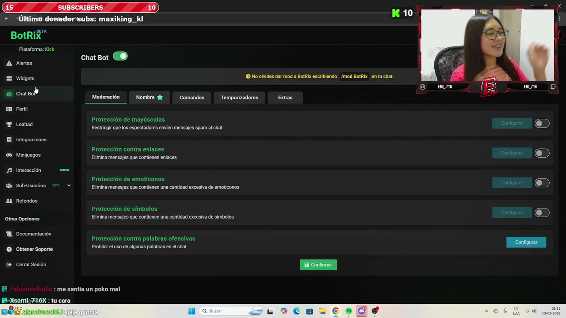Configure Protección de mayúsculas

tap(512, 123)
